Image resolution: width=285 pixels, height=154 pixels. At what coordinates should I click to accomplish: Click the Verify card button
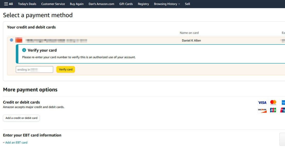65,69
